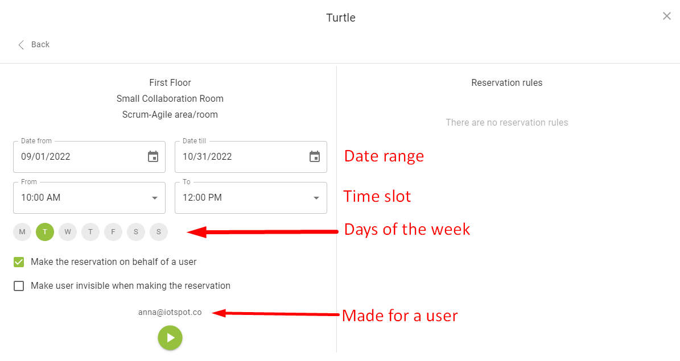The width and height of the screenshot is (680, 361).
Task: Open the Date till calendar picker icon
Action: click(315, 156)
